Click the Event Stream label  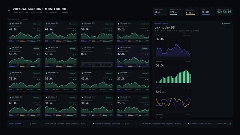pos(15,124)
